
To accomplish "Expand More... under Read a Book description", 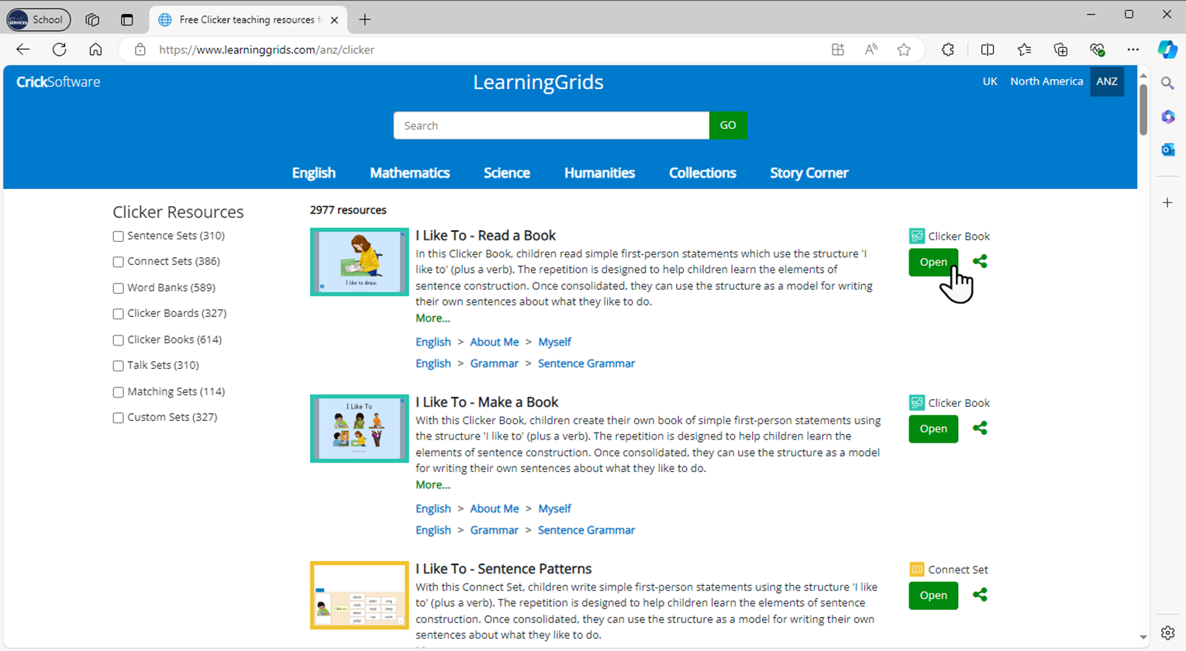I will point(433,319).
